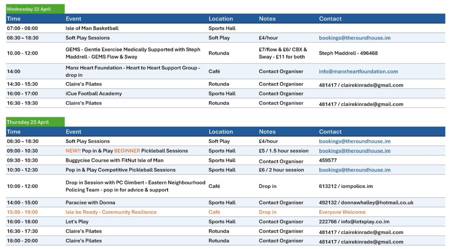Select the Paracise with Donna event
456x249 pixels.
click(90, 203)
